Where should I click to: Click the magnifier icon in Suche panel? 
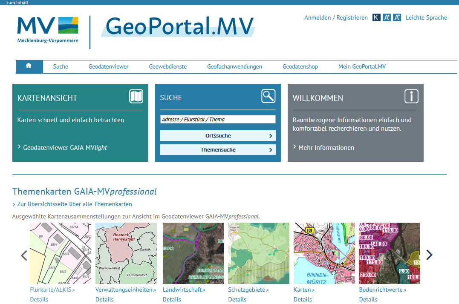click(x=268, y=96)
